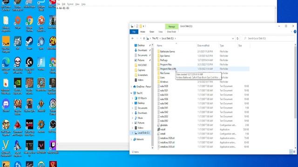Screen dimensions: 298x167
Task: Click This PC in the address breadcrumb
Action: (x=155, y=39)
